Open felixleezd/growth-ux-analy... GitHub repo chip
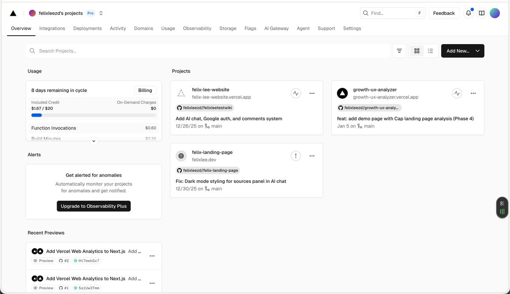This screenshot has width=510, height=294. point(369,108)
